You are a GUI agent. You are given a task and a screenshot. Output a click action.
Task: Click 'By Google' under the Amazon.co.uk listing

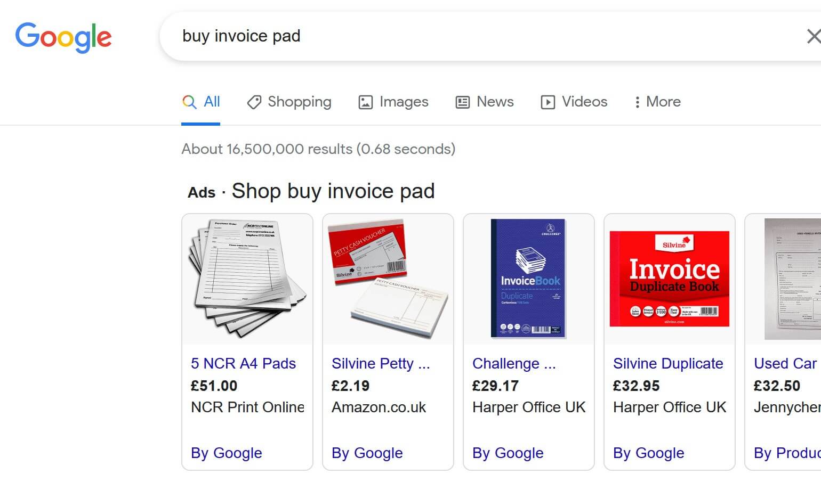[367, 453]
